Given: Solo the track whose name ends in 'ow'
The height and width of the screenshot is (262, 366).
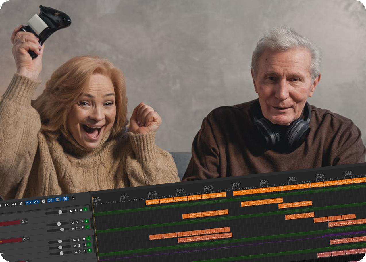Looking at the screenshot, I should pyautogui.click(x=80, y=252).
